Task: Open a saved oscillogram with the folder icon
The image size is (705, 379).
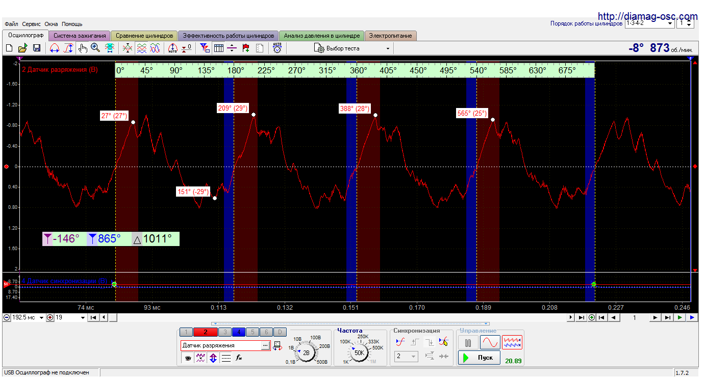Action: point(22,48)
